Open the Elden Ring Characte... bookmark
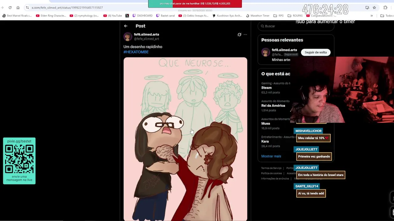The image size is (394, 221). [x=51, y=16]
